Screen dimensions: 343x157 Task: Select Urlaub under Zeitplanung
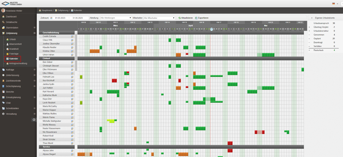coord(12,39)
